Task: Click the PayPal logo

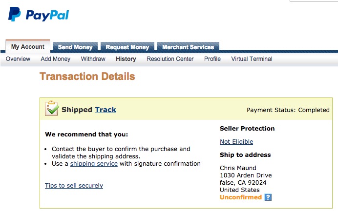Action: tap(39, 15)
